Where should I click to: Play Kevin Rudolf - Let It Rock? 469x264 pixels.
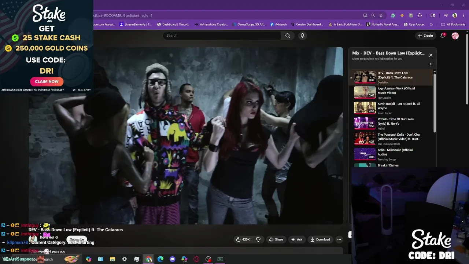pyautogui.click(x=391, y=108)
